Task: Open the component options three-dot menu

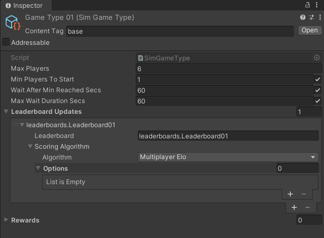Action: pos(319,18)
